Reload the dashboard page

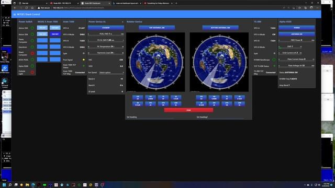[27, 8]
